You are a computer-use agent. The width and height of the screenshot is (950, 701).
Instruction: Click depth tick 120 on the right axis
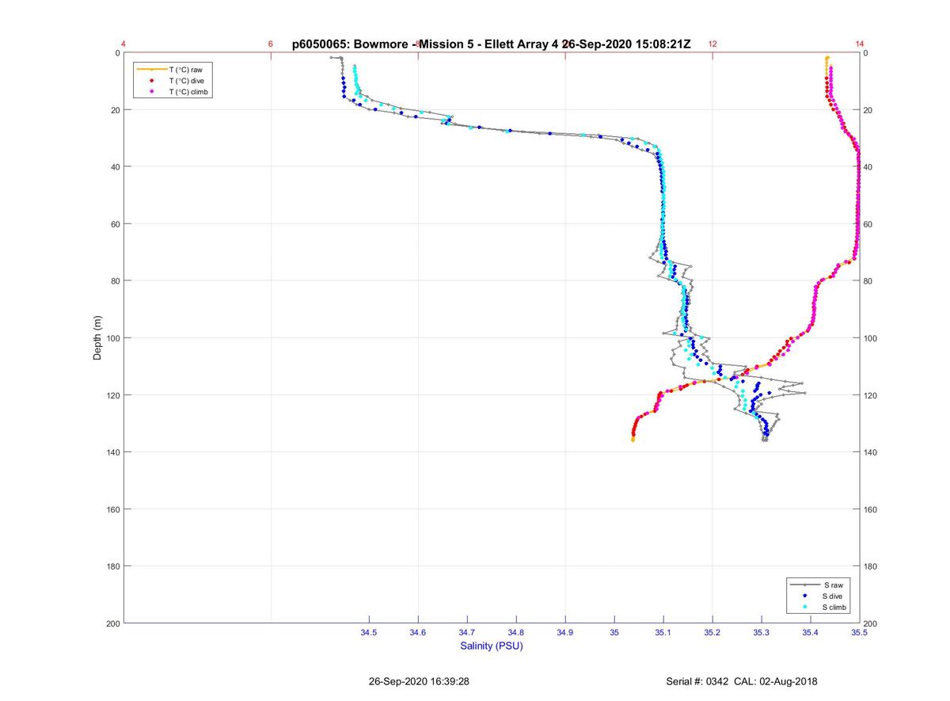[x=871, y=395]
